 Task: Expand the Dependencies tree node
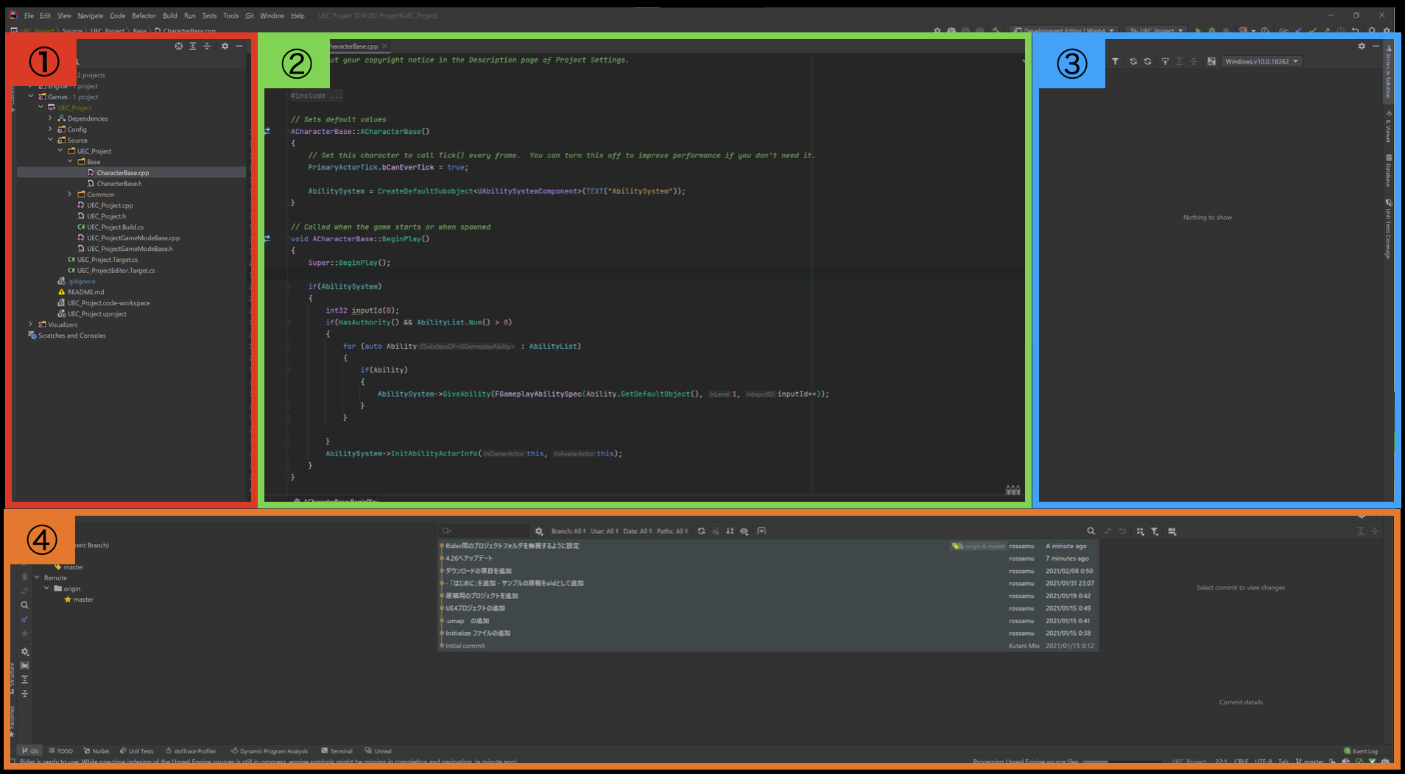pos(50,118)
